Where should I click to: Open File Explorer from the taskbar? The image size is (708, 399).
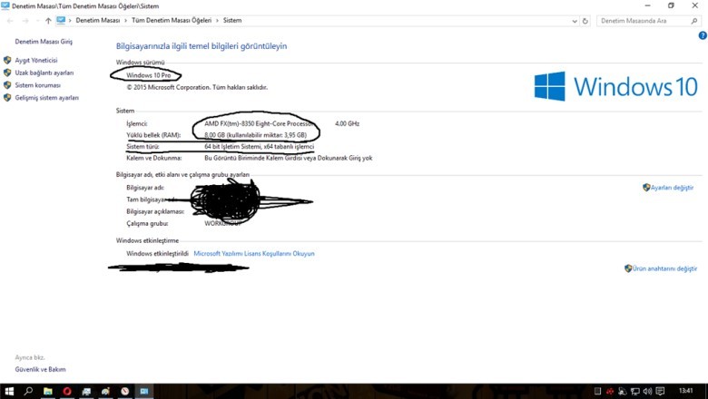tap(48, 392)
